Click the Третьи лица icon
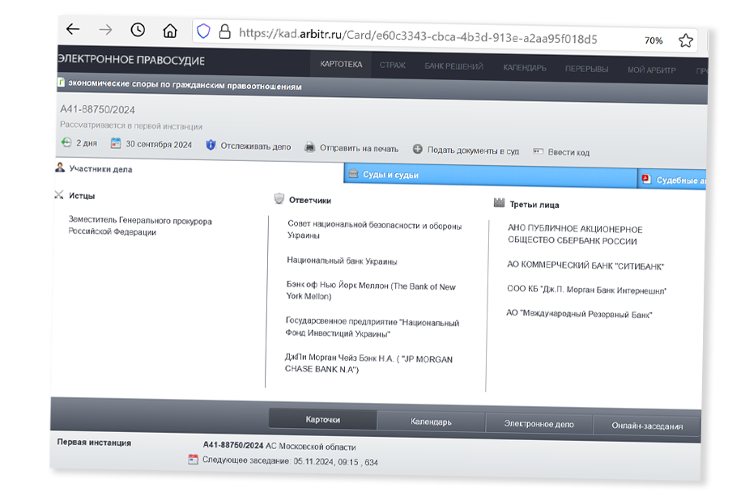 pos(499,203)
